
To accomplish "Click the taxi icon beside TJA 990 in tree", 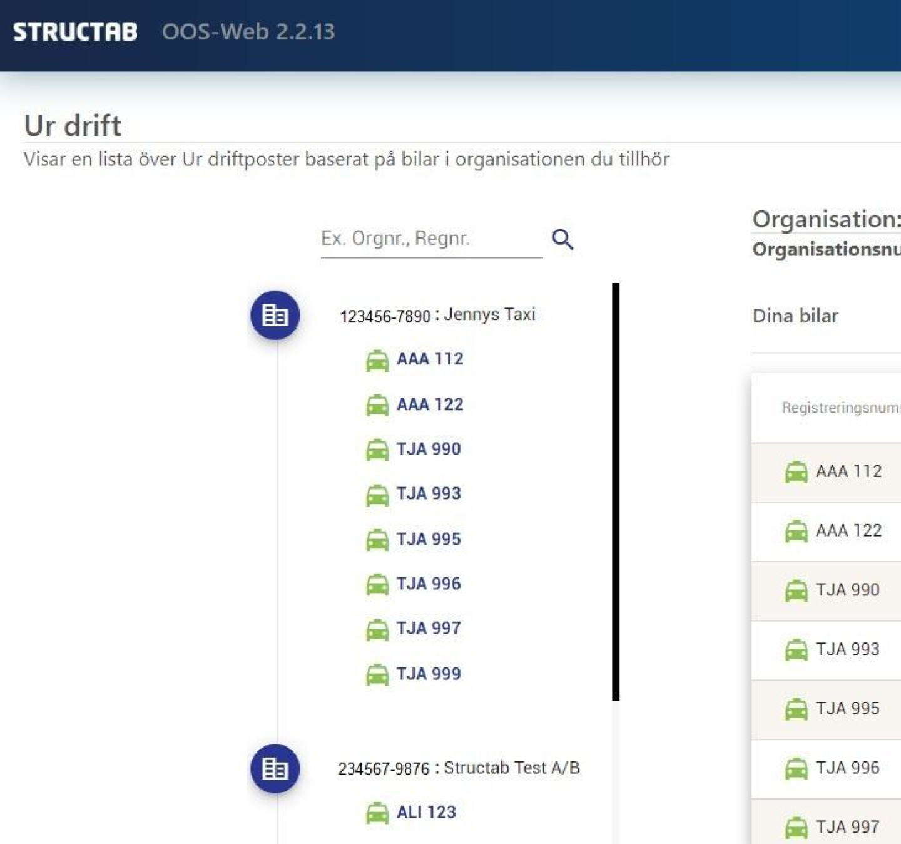I will pos(377,450).
